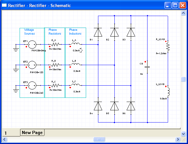Select the L_C inductor symbol

coord(76,85)
